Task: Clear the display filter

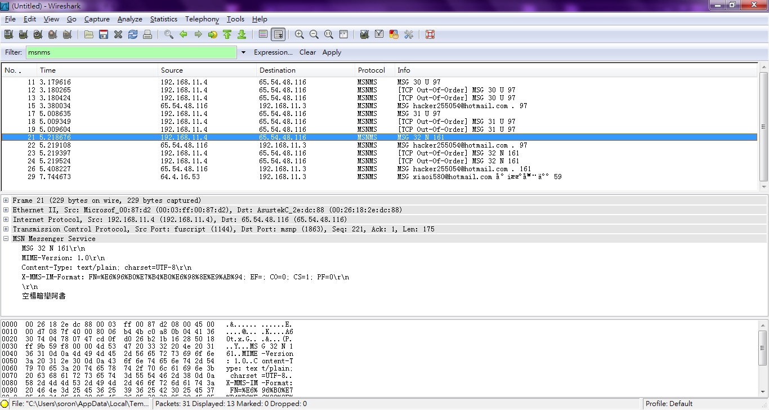Action: click(307, 52)
